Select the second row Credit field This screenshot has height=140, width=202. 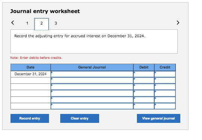[x=165, y=80]
